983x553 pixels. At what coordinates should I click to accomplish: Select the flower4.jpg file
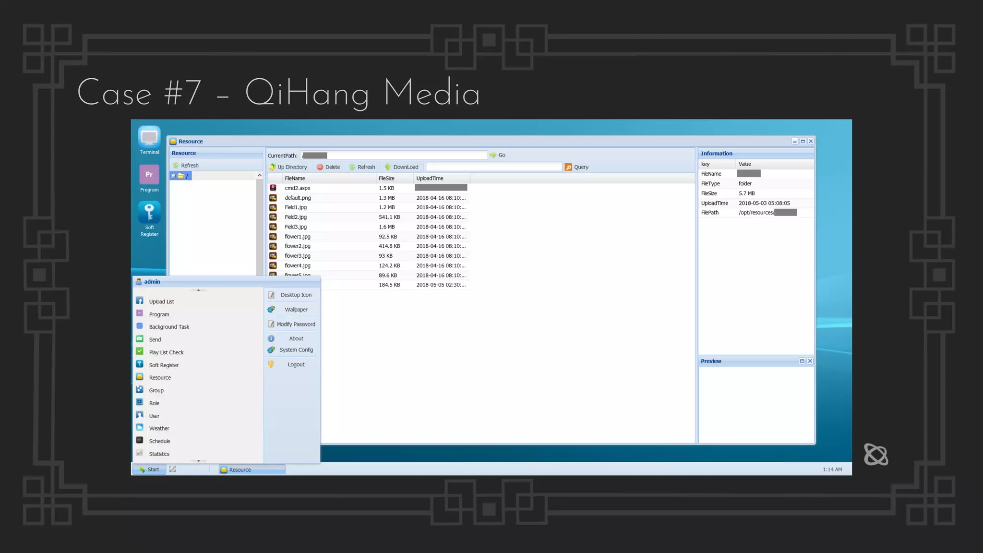tap(369, 265)
